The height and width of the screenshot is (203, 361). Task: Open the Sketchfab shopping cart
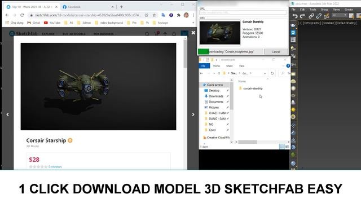157,34
